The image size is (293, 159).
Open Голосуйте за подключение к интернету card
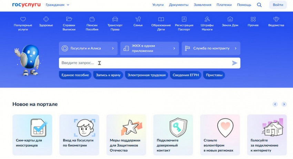[x=267, y=135]
